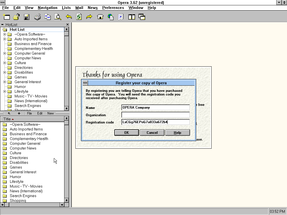Image resolution: width=287 pixels, height=215 pixels.
Task: Expand the Computer General tree folder
Action: (4, 53)
